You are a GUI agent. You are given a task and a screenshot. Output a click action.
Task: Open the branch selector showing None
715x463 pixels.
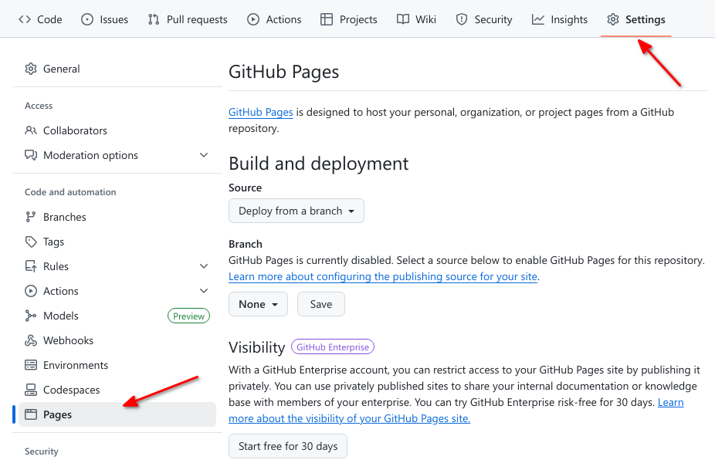[x=258, y=304]
